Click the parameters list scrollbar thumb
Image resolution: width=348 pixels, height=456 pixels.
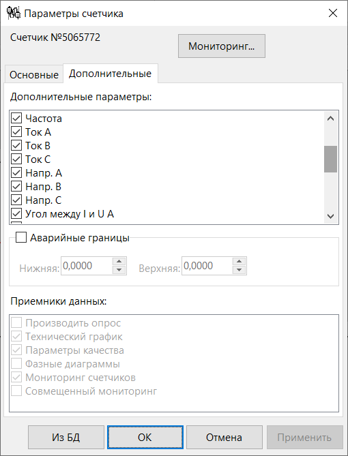click(x=330, y=159)
